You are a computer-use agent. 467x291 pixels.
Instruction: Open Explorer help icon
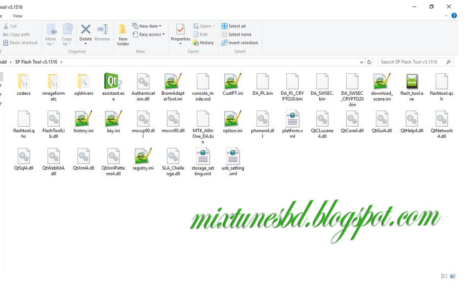click(x=454, y=16)
